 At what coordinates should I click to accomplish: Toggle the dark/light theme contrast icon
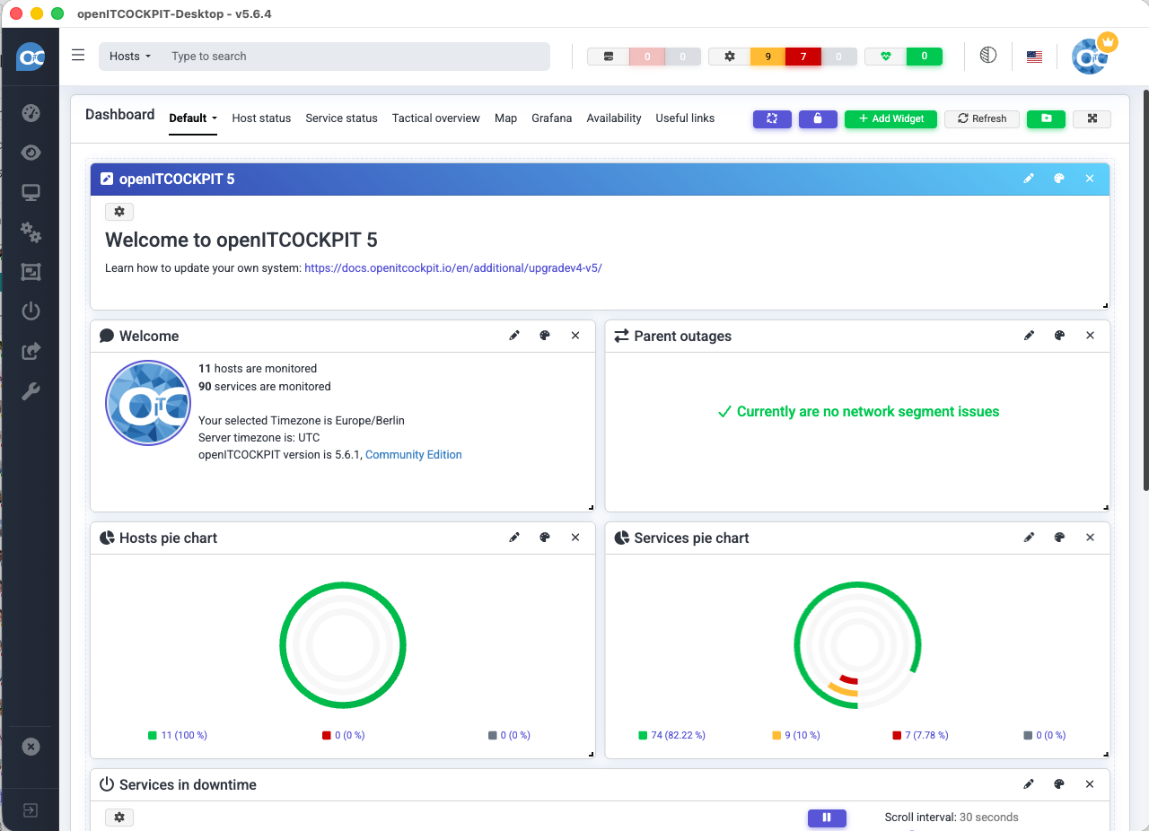pyautogui.click(x=988, y=56)
